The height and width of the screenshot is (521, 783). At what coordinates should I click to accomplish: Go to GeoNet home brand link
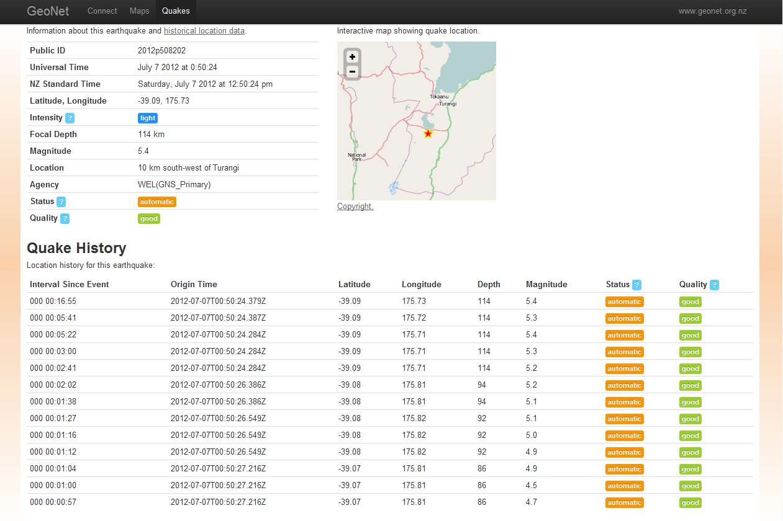tap(48, 11)
